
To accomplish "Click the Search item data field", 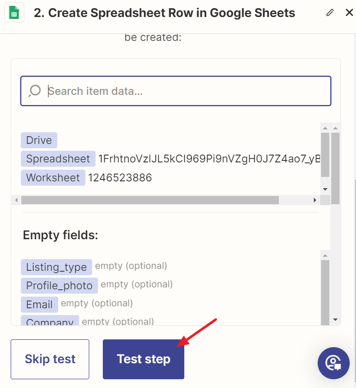I will pyautogui.click(x=176, y=91).
